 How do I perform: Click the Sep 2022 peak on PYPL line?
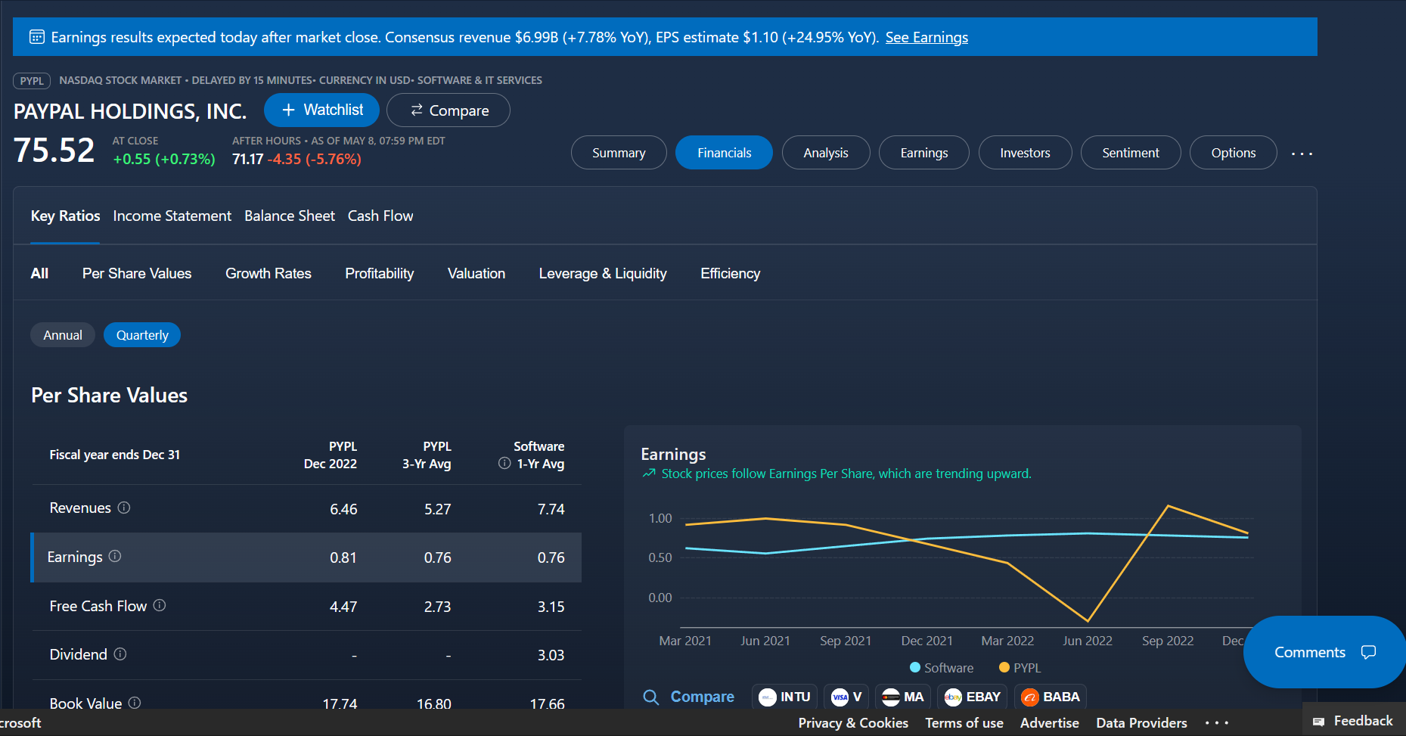pos(1169,505)
